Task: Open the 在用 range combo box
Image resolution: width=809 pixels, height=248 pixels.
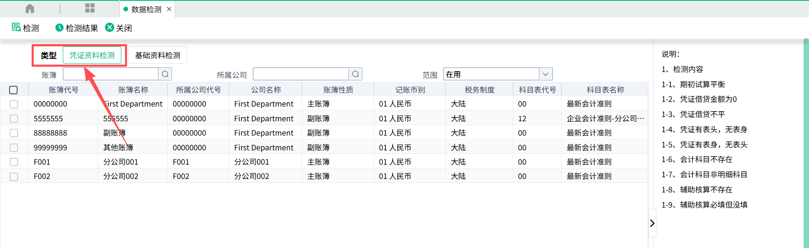Action: (491, 74)
